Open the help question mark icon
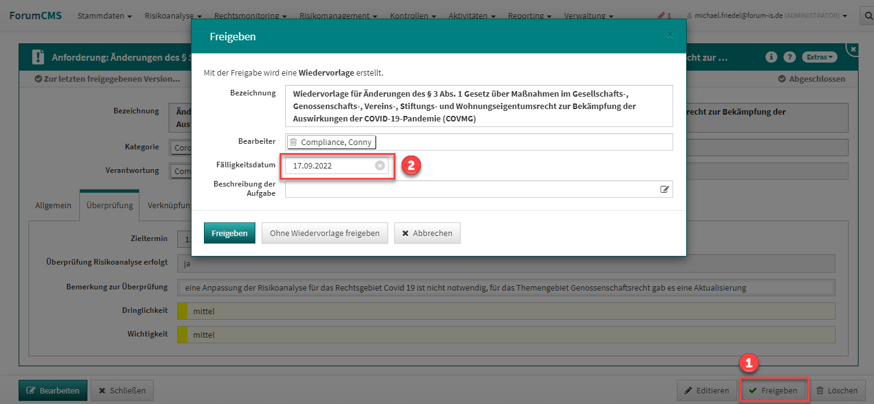Screen dimensions: 874x404 789,57
